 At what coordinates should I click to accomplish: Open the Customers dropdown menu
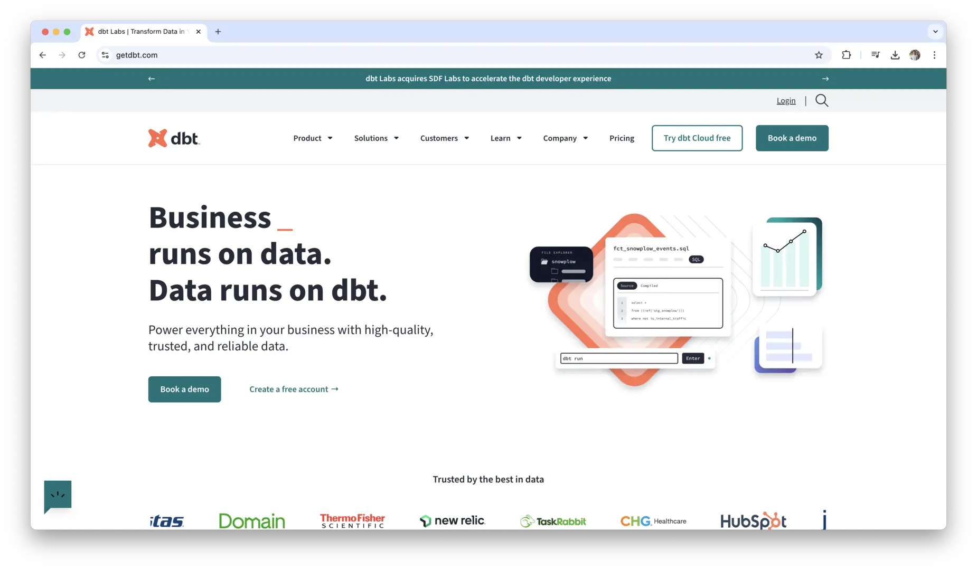(x=444, y=138)
